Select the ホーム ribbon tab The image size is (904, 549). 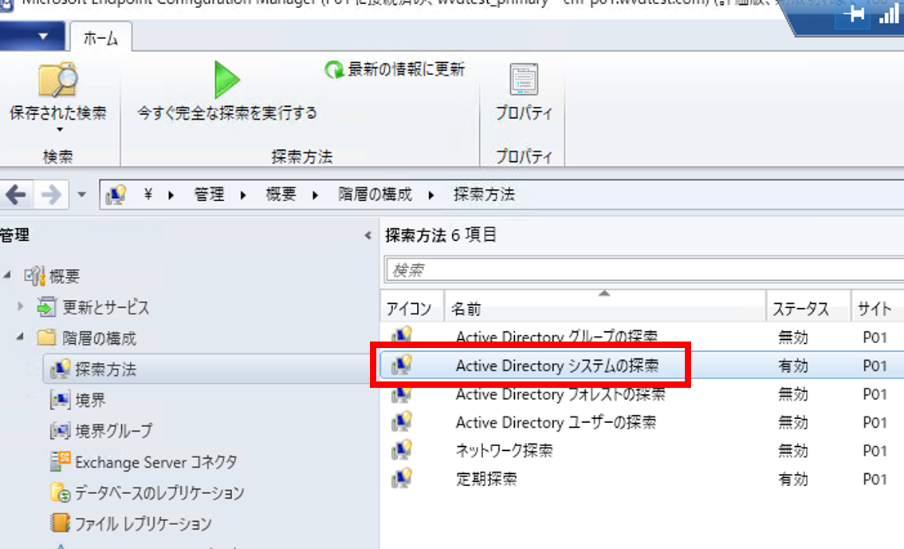tap(101, 38)
